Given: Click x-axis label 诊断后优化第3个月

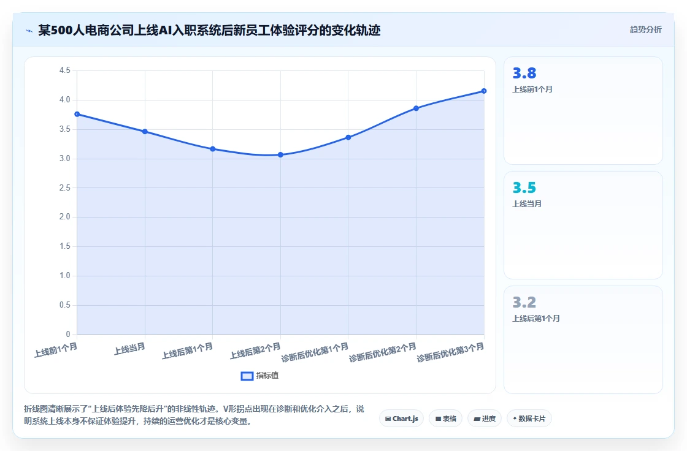Looking at the screenshot, I should click(450, 352).
